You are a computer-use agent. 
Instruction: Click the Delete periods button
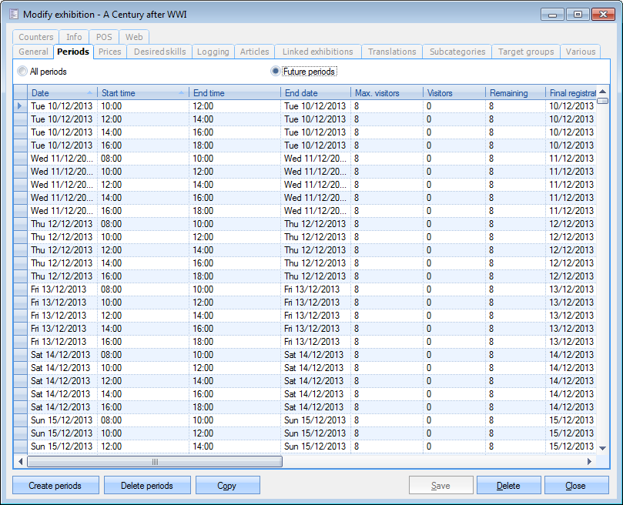[147, 486]
